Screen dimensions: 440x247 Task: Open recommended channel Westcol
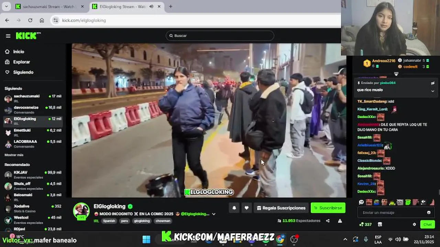pos(33,220)
